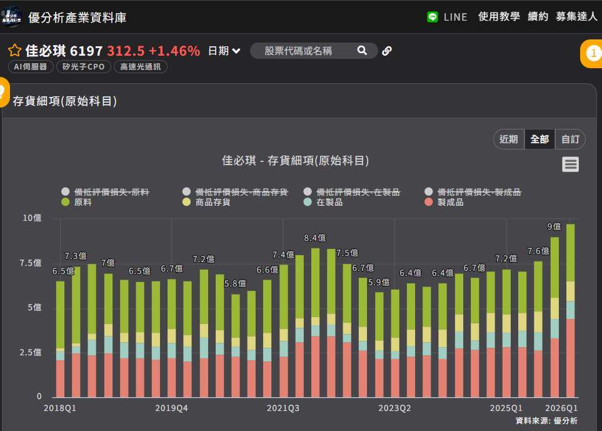
Task: Click the green 原料 legend color dot
Action: coord(65,202)
